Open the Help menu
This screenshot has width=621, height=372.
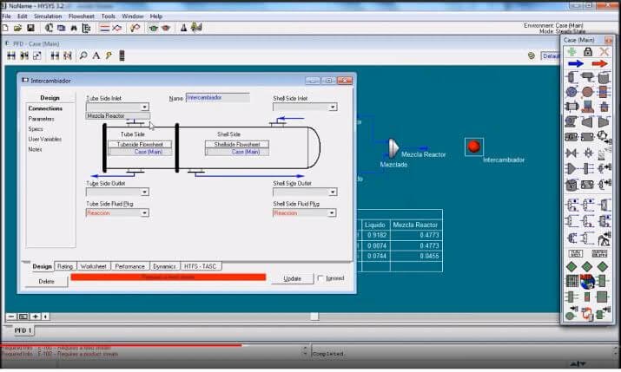[156, 16]
